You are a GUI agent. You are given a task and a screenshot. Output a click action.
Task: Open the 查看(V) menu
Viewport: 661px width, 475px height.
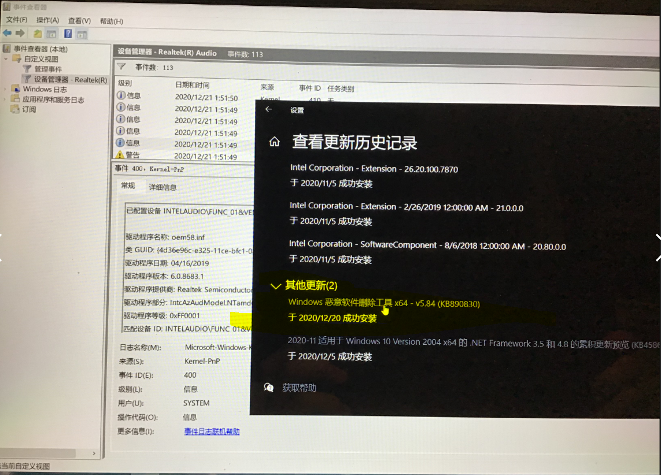tap(79, 20)
